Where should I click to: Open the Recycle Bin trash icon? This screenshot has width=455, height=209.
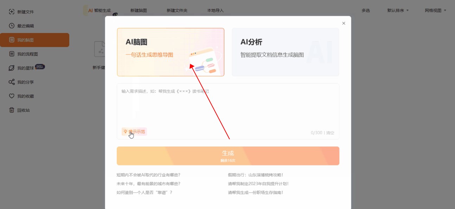(12, 110)
